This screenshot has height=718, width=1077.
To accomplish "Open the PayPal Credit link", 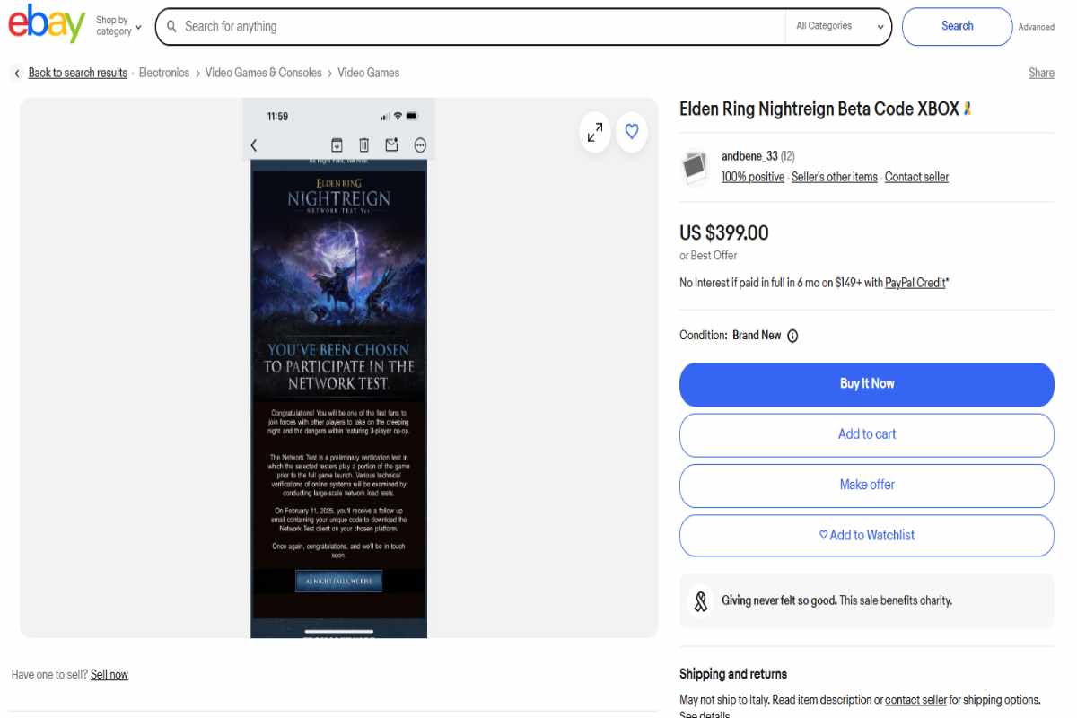I will (915, 283).
